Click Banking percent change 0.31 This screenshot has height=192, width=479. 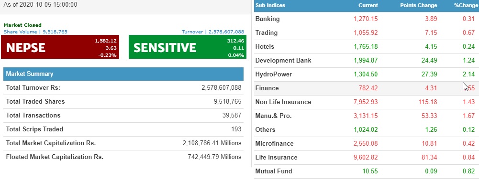[468, 19]
